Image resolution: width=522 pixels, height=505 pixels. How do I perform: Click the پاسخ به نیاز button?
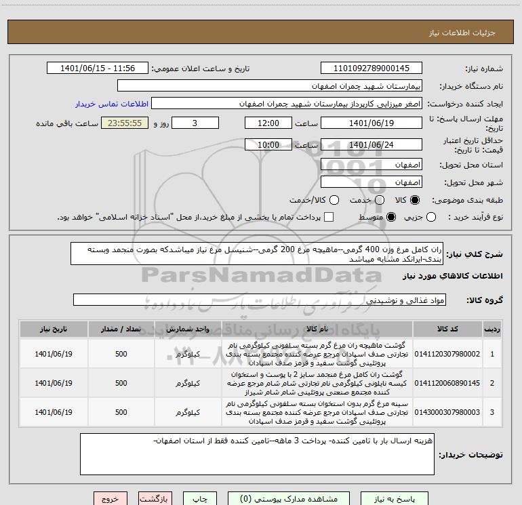[x=394, y=499]
